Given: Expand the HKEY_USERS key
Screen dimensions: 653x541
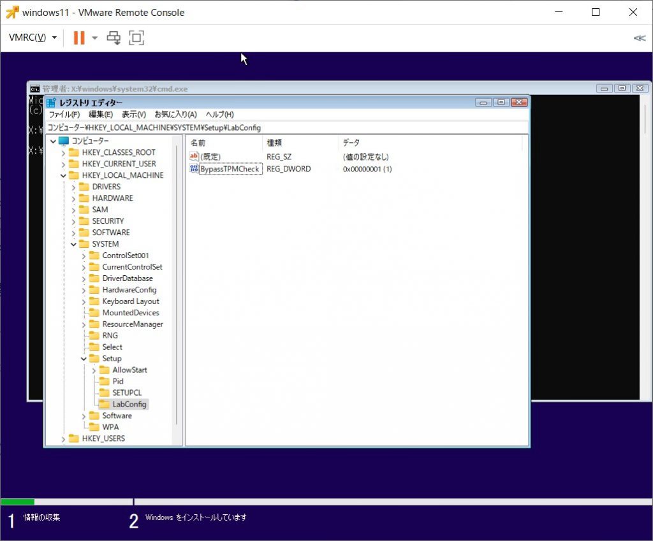Looking at the screenshot, I should pos(63,439).
